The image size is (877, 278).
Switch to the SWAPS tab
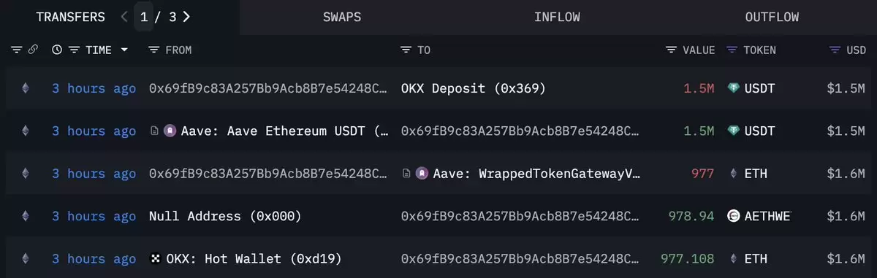[x=342, y=17]
